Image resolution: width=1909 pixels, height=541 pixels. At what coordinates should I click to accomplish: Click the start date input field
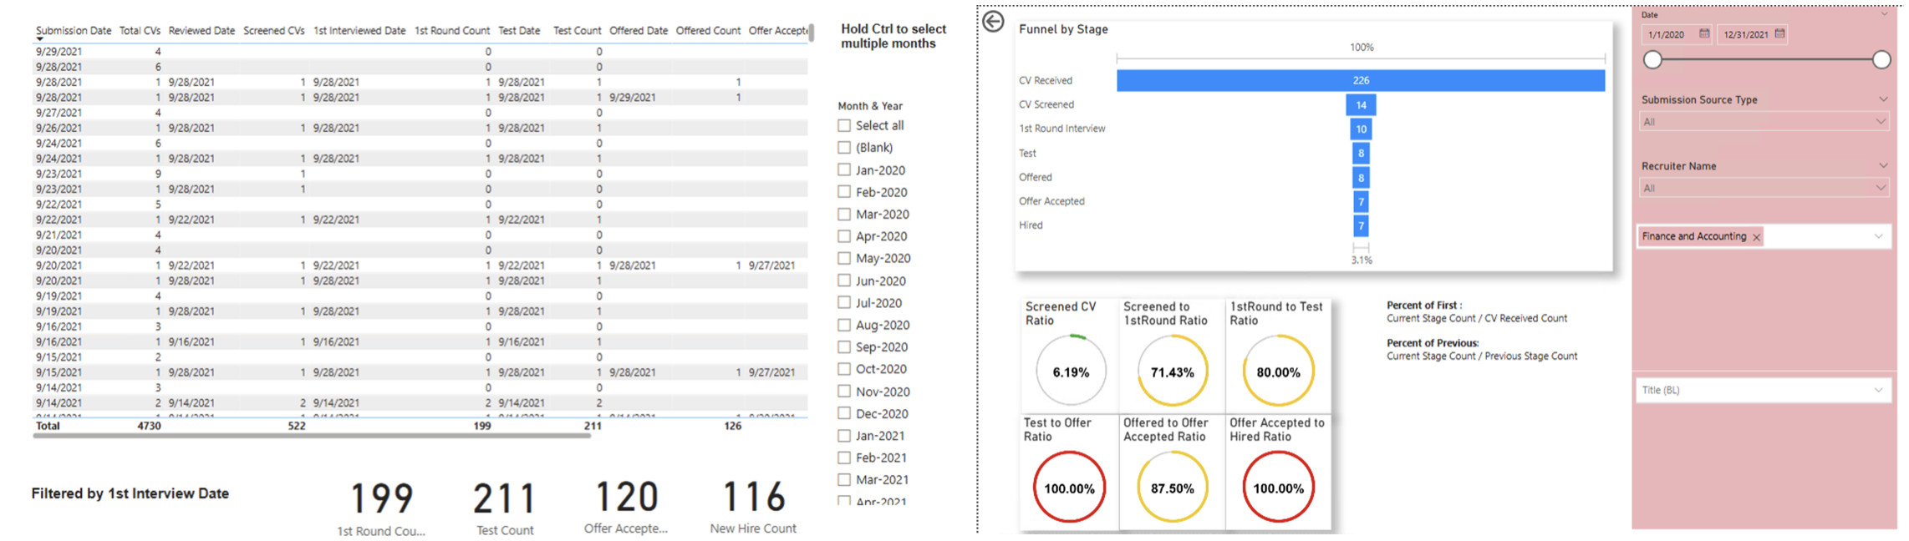point(1667,34)
